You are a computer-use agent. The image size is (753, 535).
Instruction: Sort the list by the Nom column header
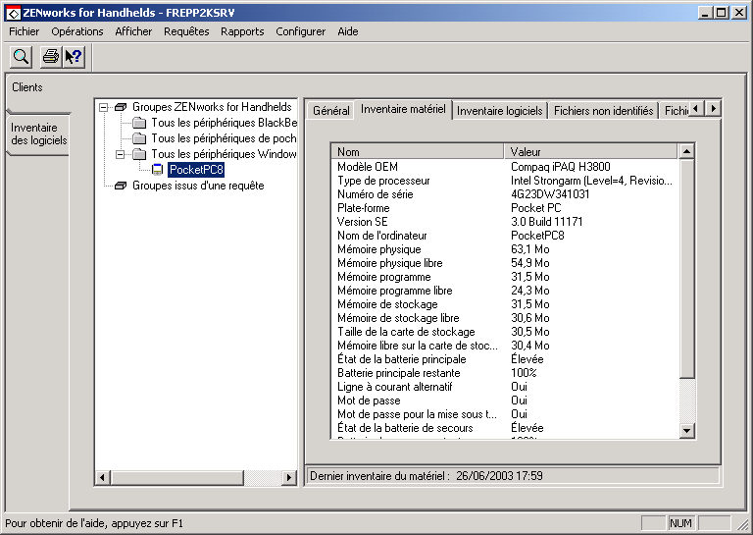(417, 152)
